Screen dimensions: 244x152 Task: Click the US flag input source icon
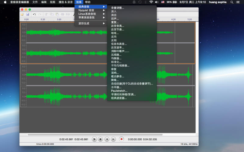coord(163,2)
